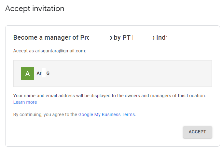Click the Become a manager heading
The height and width of the screenshot is (148, 222).
[x=90, y=38]
